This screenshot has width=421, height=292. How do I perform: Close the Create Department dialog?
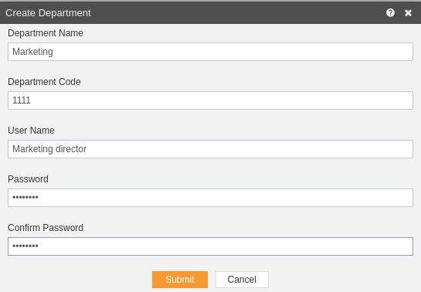(x=408, y=13)
